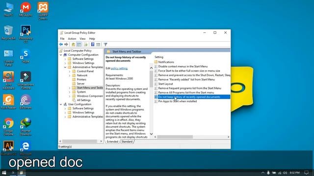The width and height of the screenshot is (314, 176).
Task: Select 'Pin Apps to Start when installed'
Action: click(178, 101)
